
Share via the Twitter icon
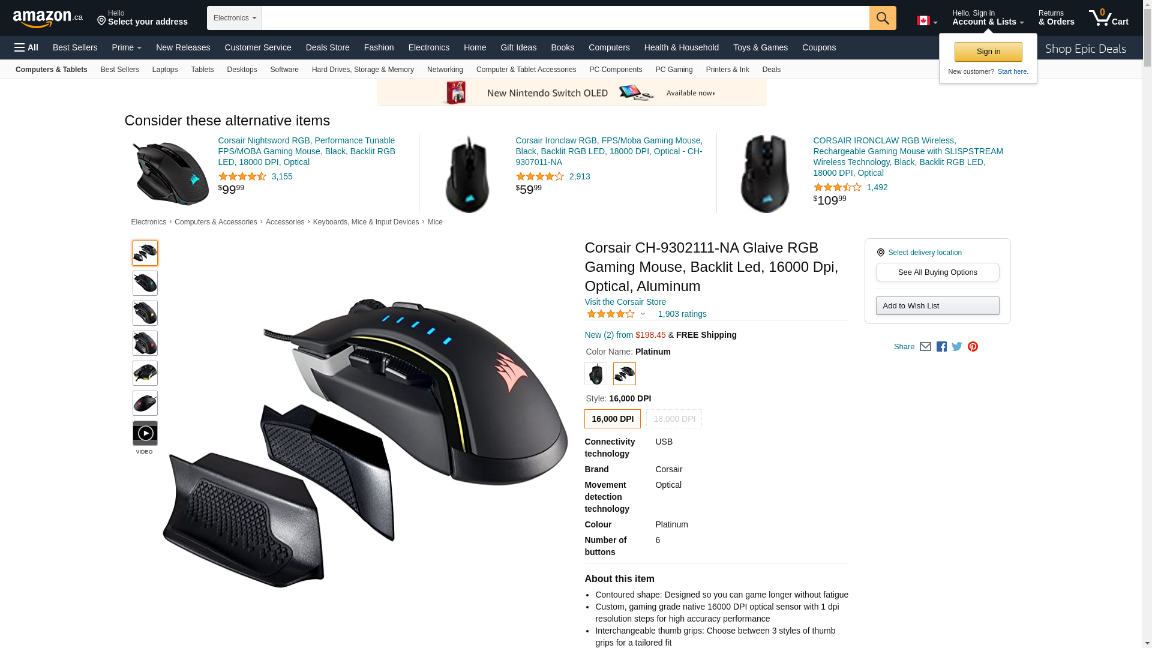coord(957,347)
